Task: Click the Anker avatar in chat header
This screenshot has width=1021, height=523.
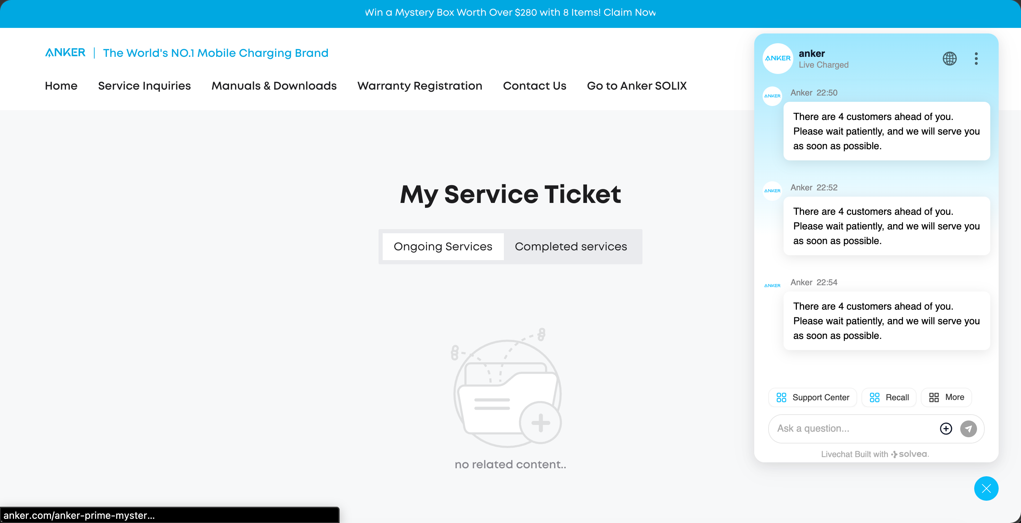Action: click(x=778, y=58)
